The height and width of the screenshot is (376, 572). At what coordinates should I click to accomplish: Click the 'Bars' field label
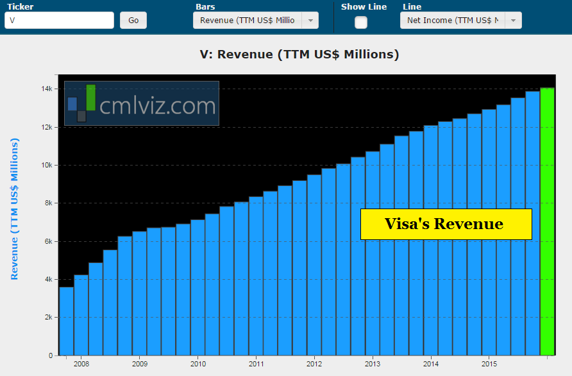click(x=205, y=6)
